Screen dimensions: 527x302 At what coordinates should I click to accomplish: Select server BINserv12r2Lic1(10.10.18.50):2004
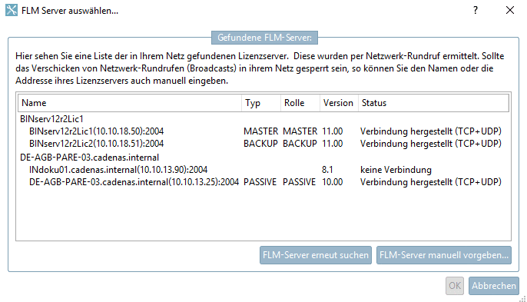(x=97, y=131)
